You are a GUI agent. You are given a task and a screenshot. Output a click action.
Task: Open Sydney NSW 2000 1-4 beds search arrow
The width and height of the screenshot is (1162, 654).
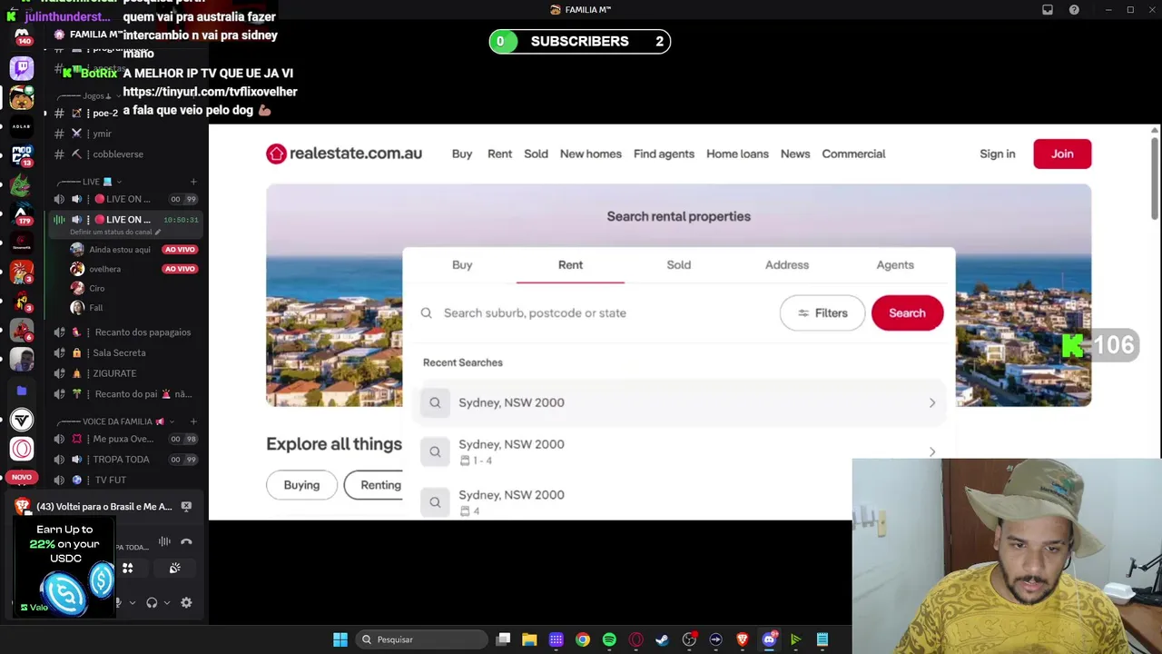(932, 451)
